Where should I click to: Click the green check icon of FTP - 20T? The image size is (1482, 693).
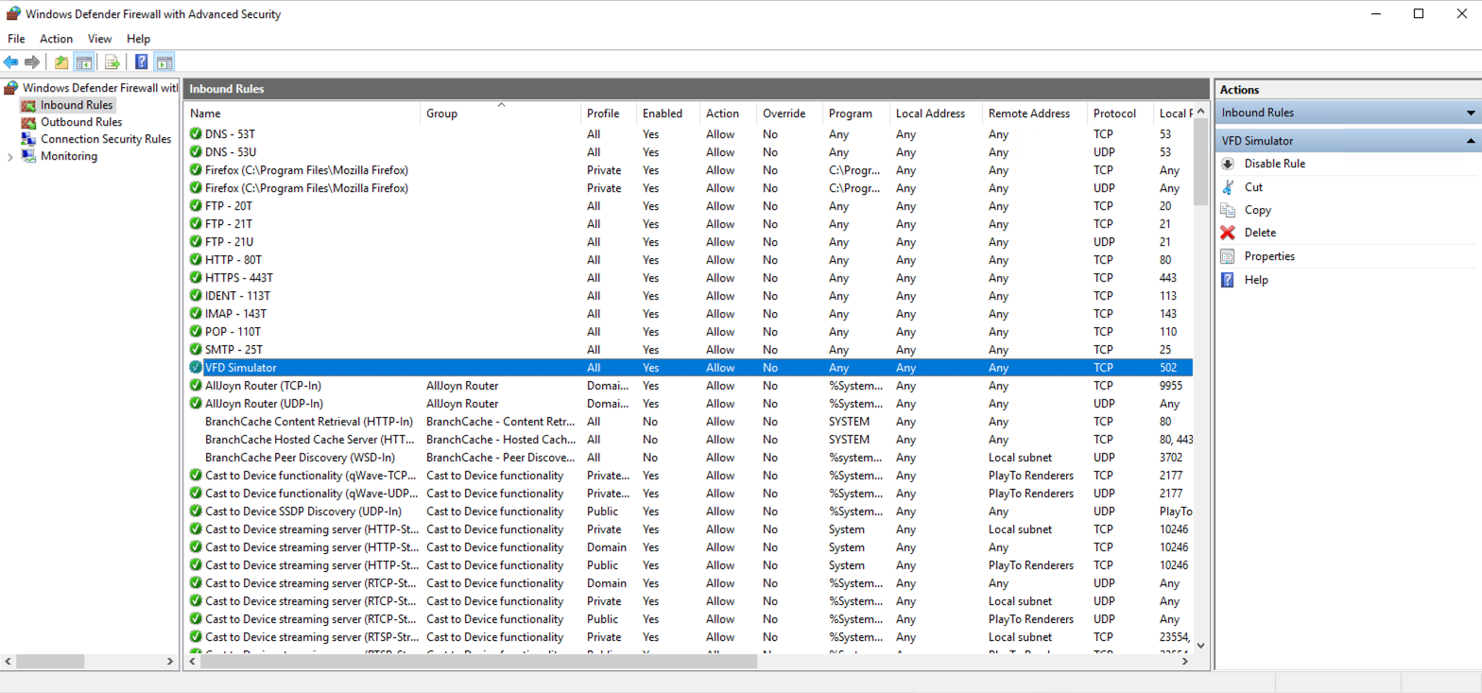[196, 206]
